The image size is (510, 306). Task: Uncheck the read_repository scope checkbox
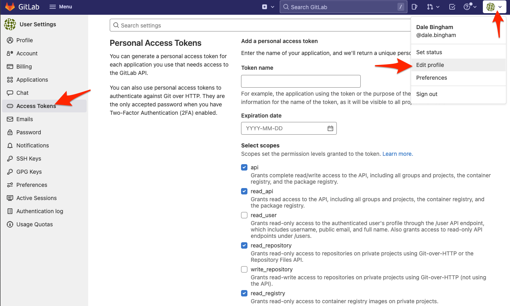click(244, 245)
